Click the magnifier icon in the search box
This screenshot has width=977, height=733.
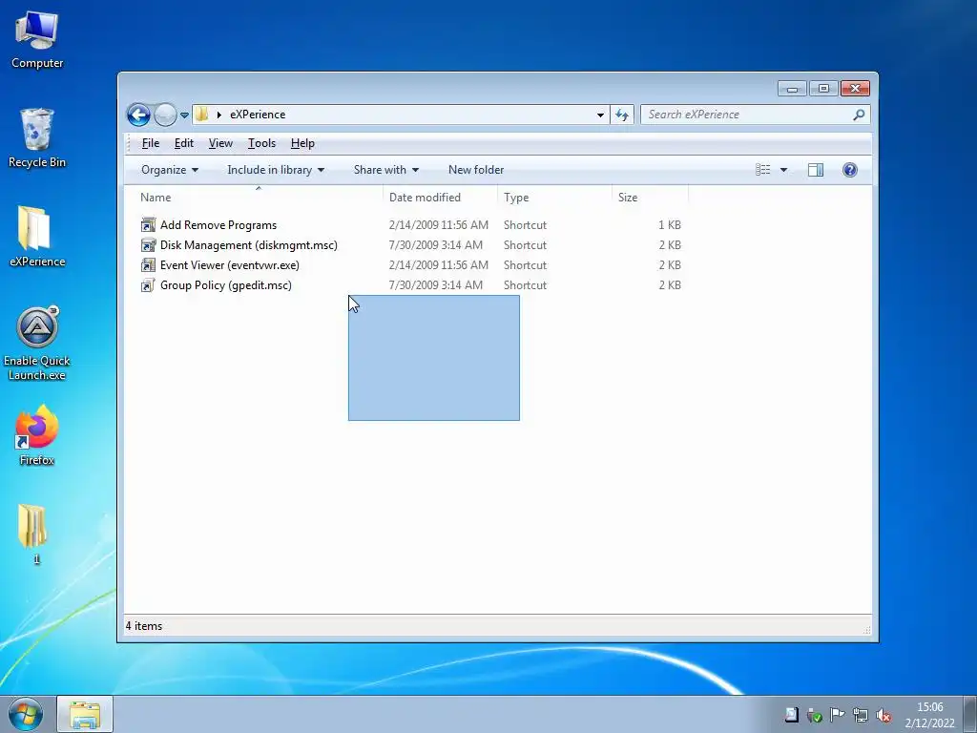(x=859, y=115)
